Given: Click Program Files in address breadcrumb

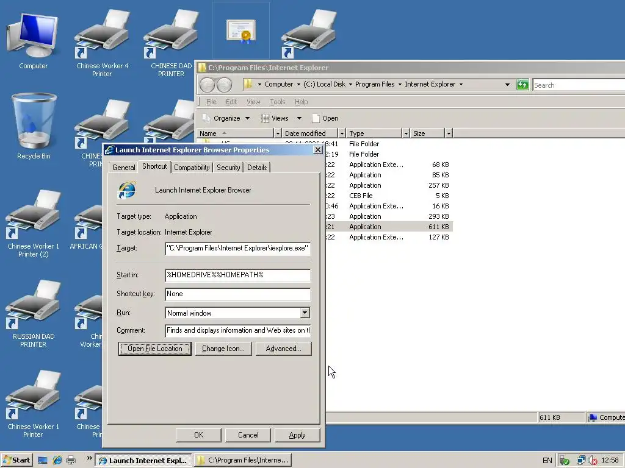Looking at the screenshot, I should pos(375,84).
